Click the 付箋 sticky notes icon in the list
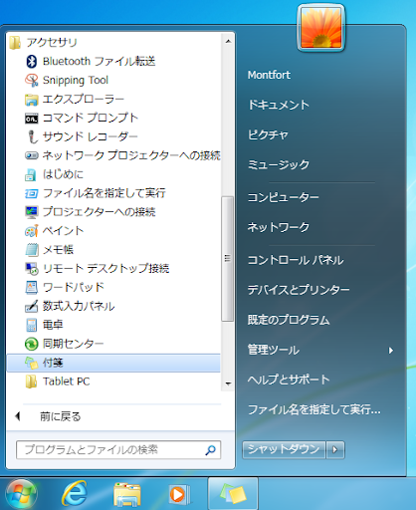This screenshot has width=416, height=510. tap(32, 363)
